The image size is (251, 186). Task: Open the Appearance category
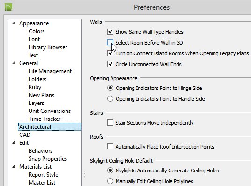34,23
